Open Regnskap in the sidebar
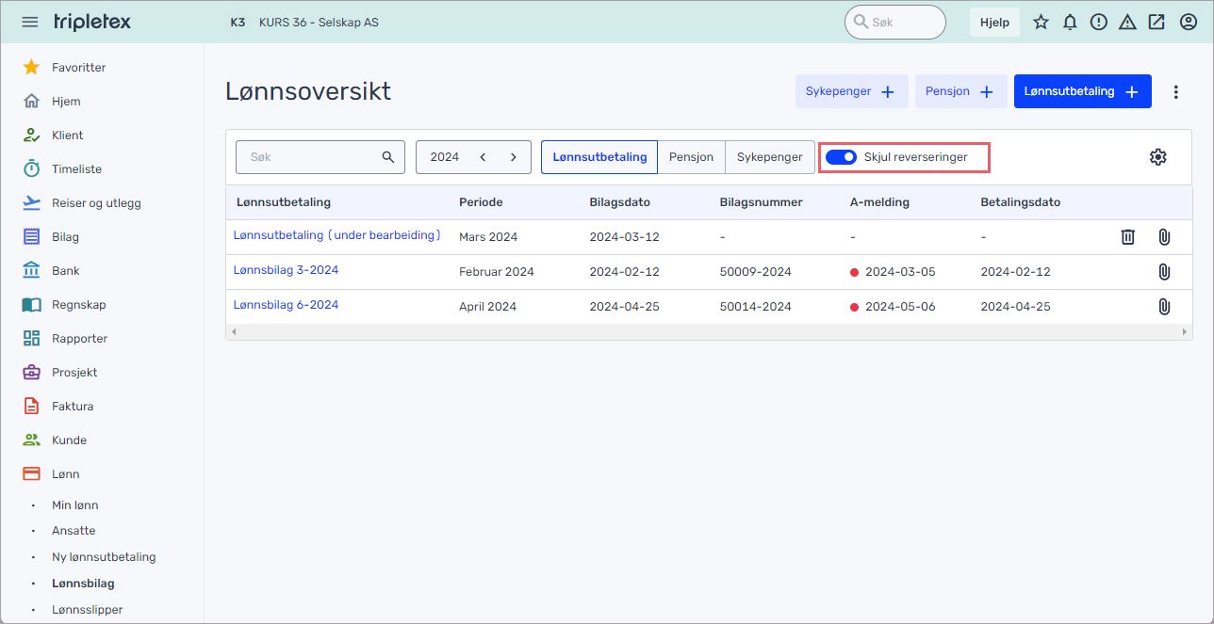1214x624 pixels. tap(64, 305)
